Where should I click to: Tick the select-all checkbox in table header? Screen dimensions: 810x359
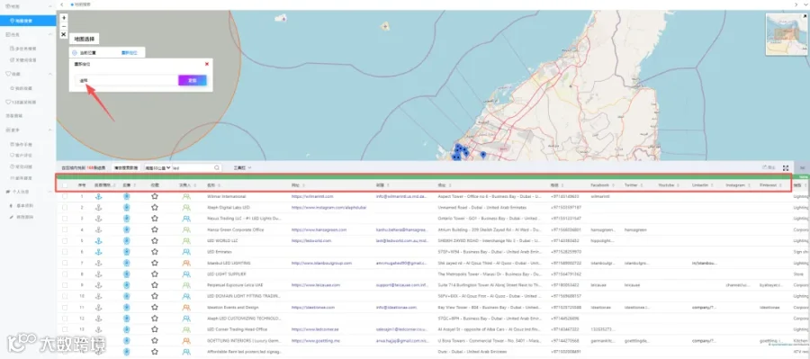[x=65, y=185]
